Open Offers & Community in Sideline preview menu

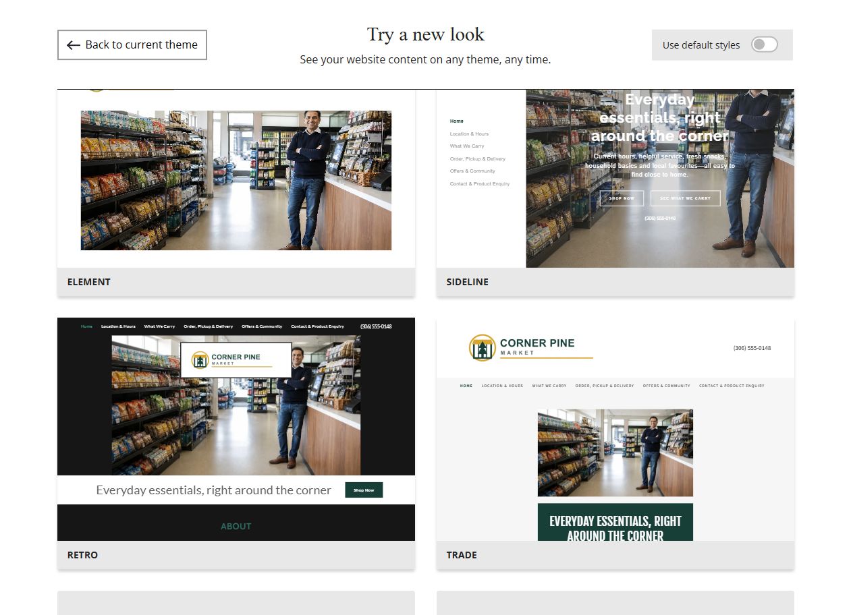click(472, 171)
